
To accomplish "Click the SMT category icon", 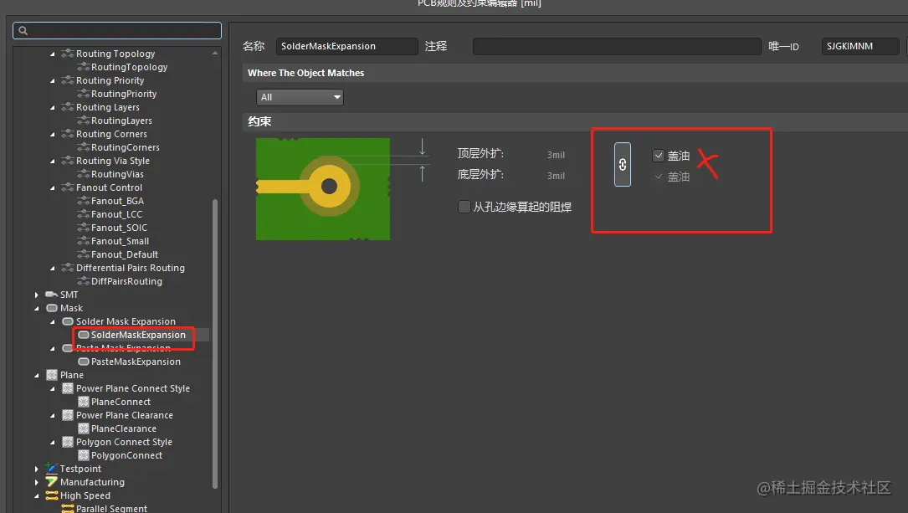I will point(52,295).
